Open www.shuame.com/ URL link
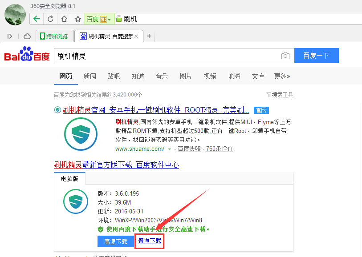362x257 pixels. [140, 149]
